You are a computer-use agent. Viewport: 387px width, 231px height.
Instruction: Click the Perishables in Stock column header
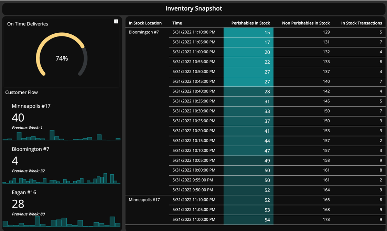point(250,23)
